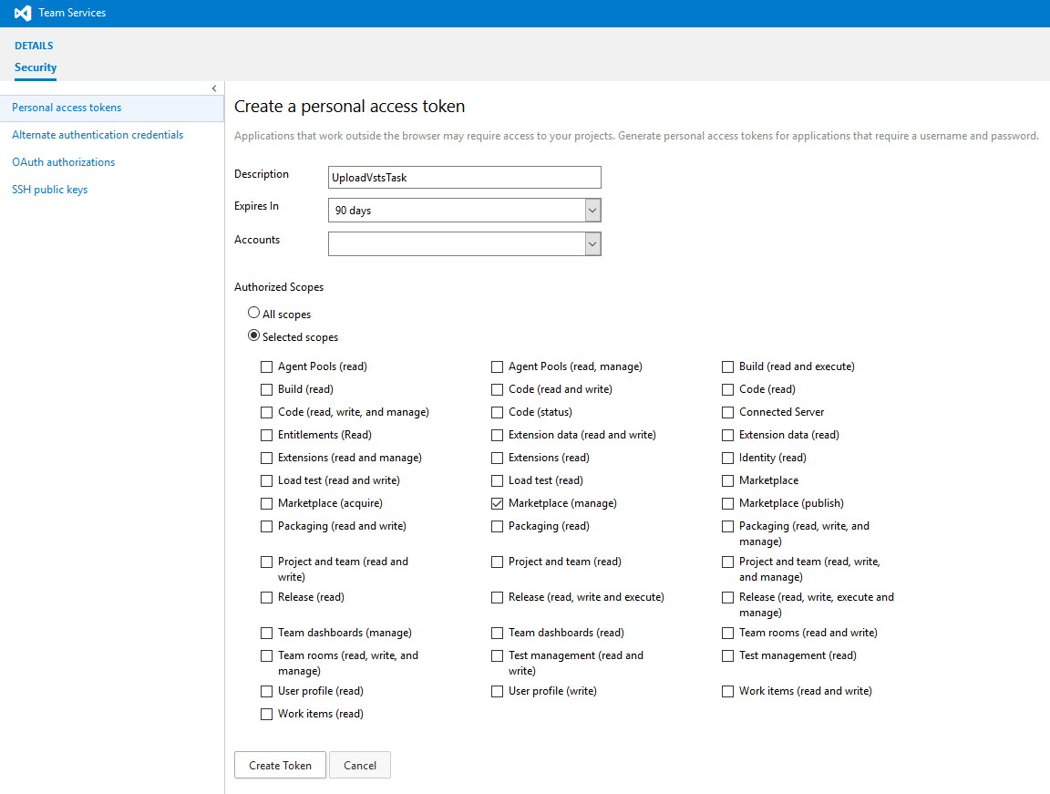This screenshot has height=794, width=1050.
Task: Check the Release (read) checkbox
Action: click(x=266, y=598)
